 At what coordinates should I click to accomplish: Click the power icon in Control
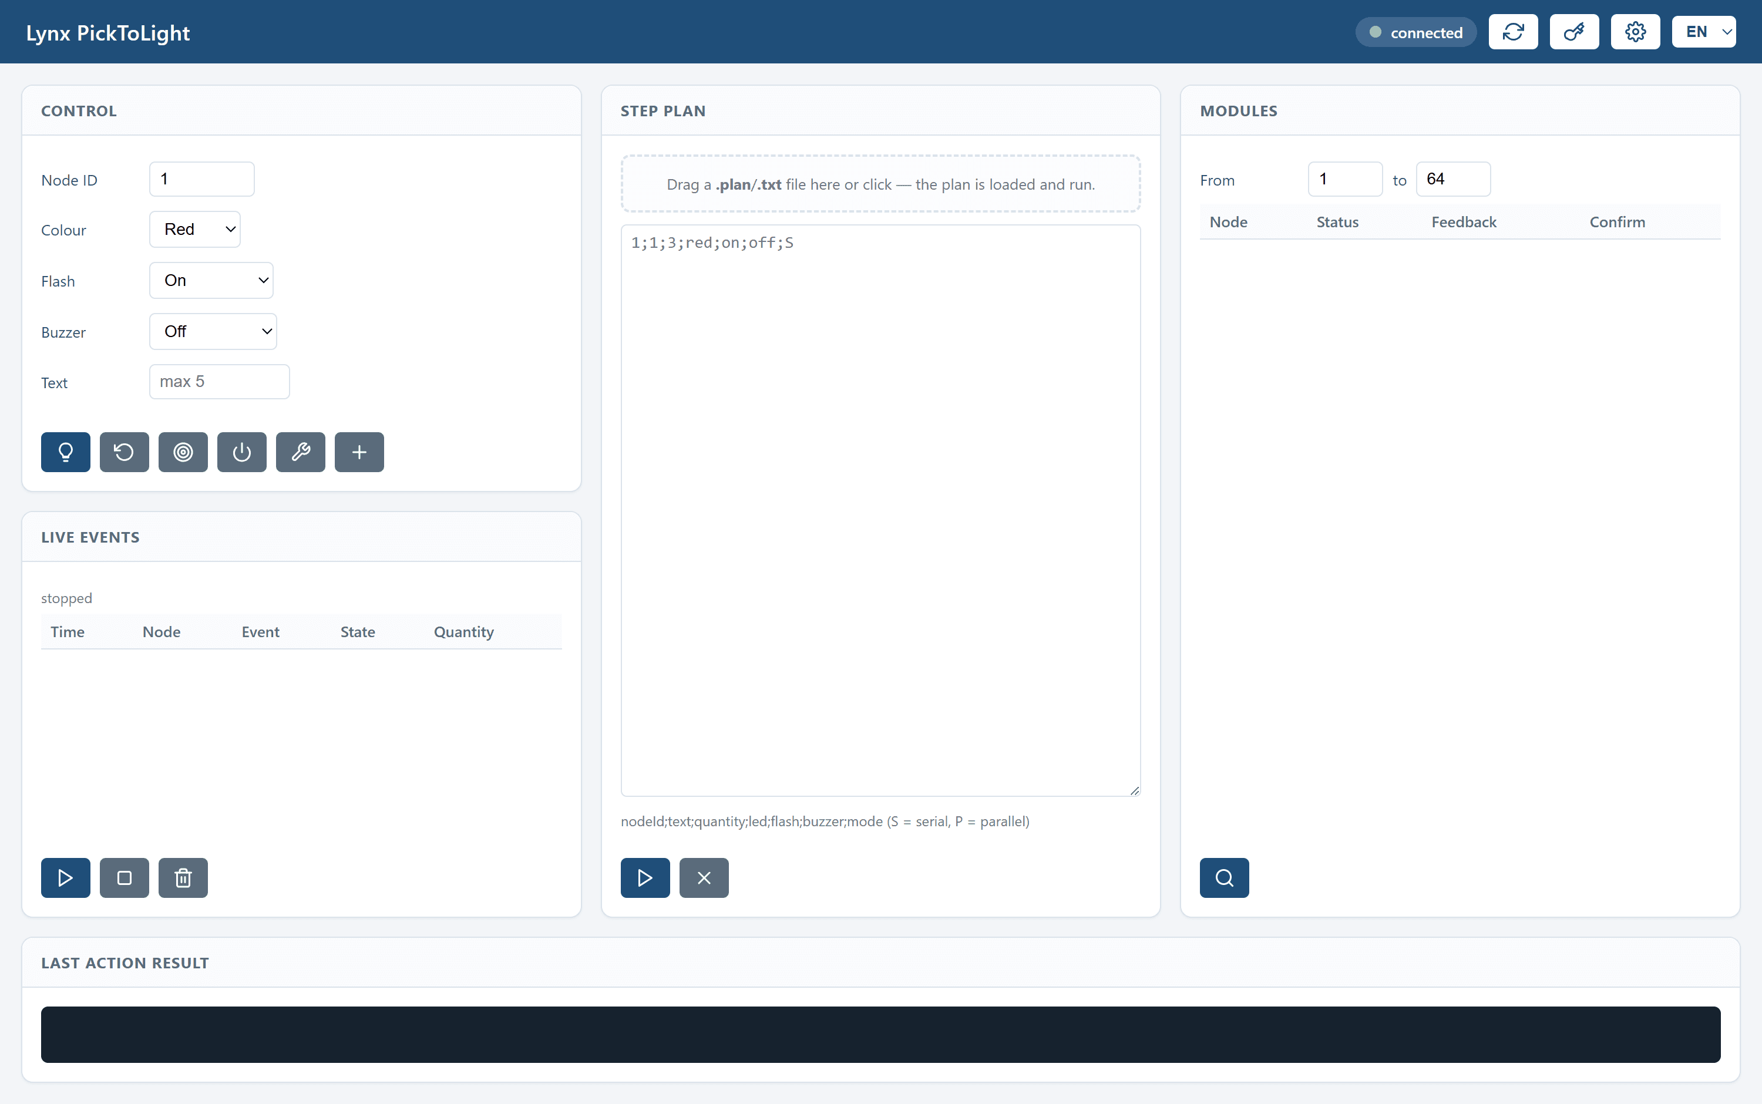click(x=242, y=452)
